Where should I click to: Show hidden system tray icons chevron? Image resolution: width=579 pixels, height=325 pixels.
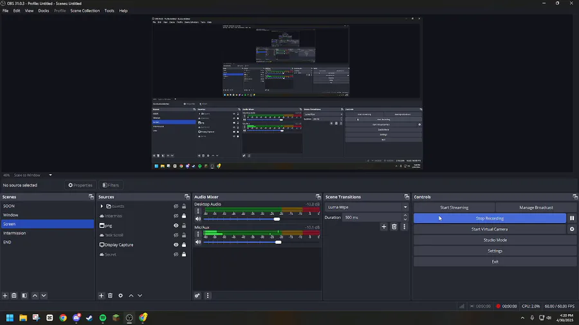click(522, 318)
